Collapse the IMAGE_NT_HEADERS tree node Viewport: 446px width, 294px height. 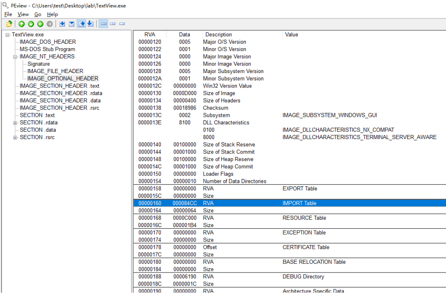point(15,56)
